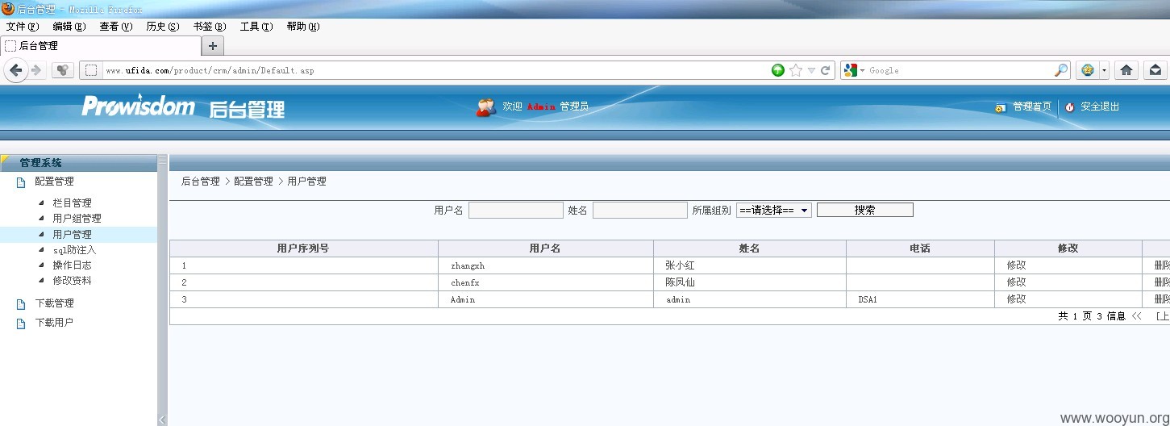Screen dimensions: 1170x426
Task: Click the 安全退出 logout icon
Action: tap(1070, 107)
